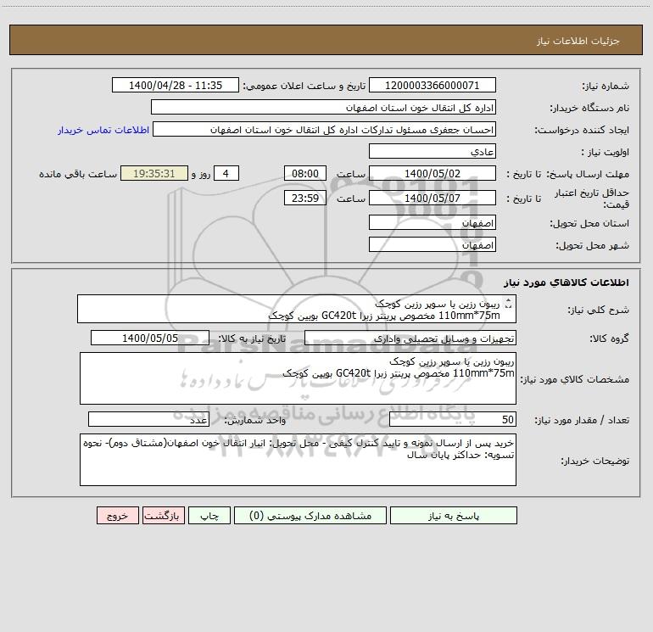Image resolution: width=653 pixels, height=632 pixels.
Task: Click the اطلاعات کالاهای مورد نیاز section heading
Action: pyautogui.click(x=566, y=282)
